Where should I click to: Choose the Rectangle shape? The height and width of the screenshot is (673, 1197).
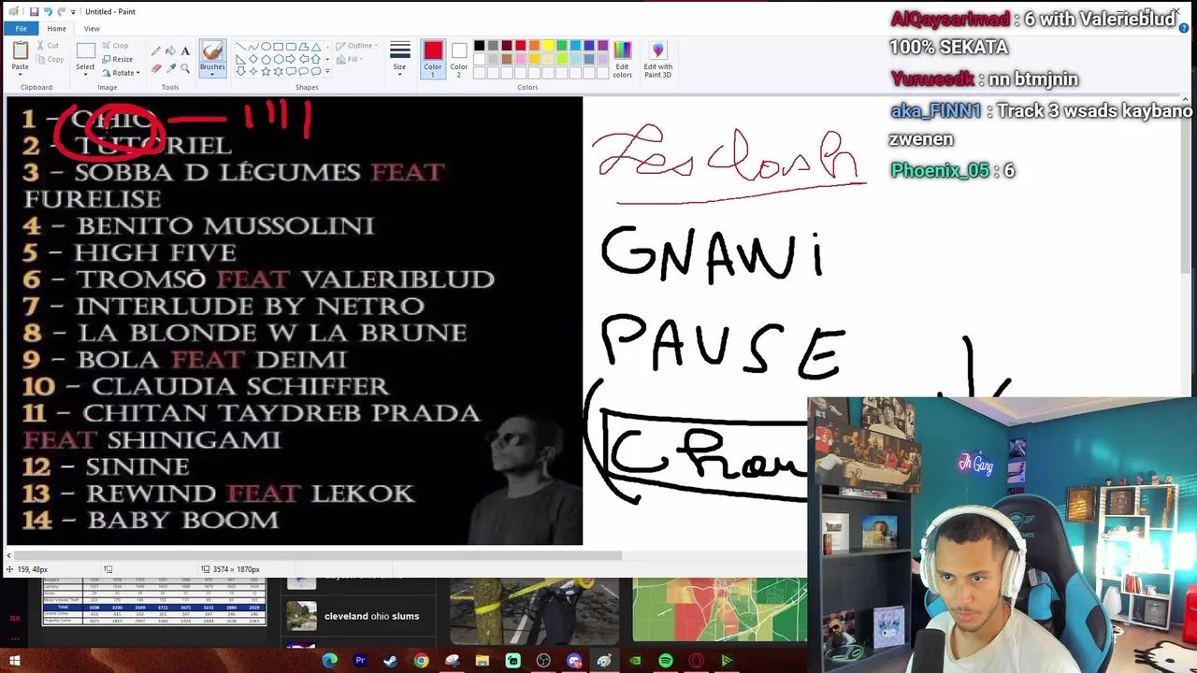(278, 46)
